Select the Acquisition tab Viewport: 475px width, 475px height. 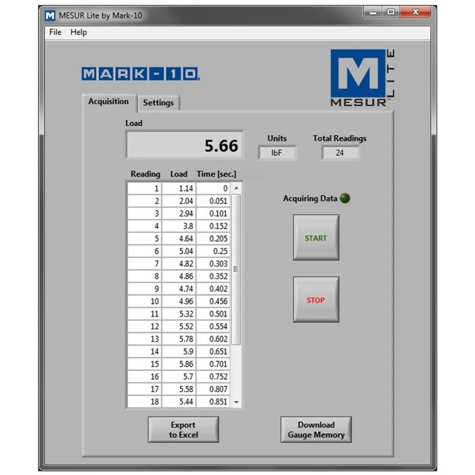(x=109, y=102)
